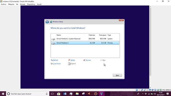Click the Cortana microphone icon
This screenshot has height=96, width=171.
pos(46,94)
